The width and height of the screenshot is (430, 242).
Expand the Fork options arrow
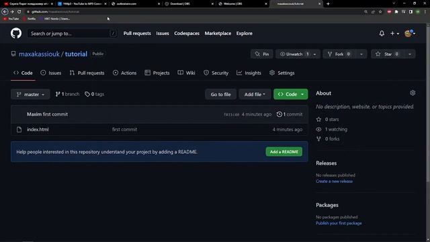(361, 54)
